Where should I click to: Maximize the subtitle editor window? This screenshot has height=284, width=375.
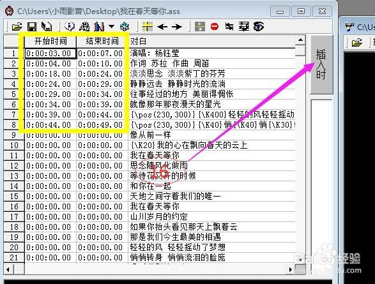coord(301,11)
